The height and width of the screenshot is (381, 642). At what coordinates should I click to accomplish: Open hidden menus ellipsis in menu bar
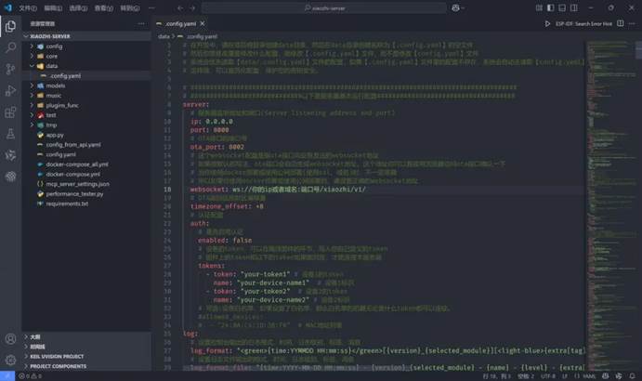click(x=151, y=7)
